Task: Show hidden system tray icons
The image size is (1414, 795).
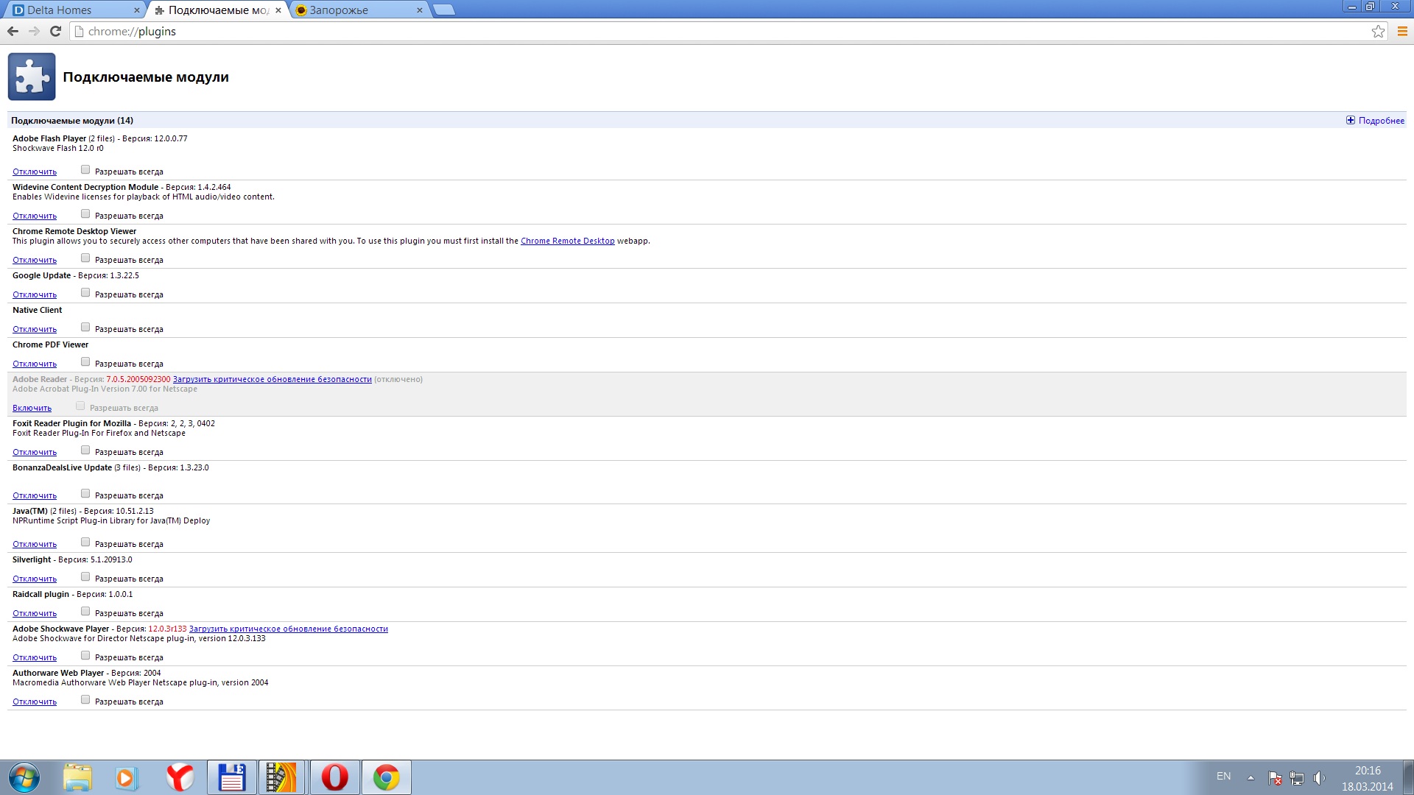Action: click(x=1251, y=777)
